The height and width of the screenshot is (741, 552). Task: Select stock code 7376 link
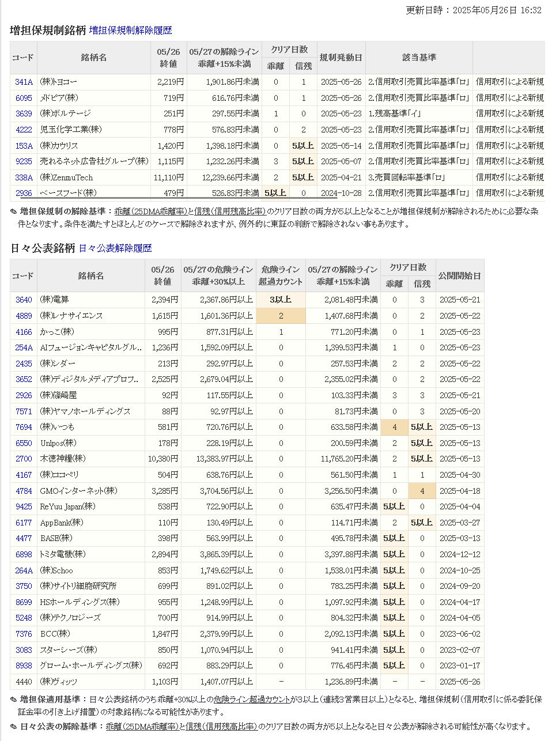(24, 634)
